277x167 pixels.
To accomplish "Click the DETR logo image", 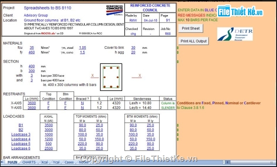I will click(x=235, y=34).
